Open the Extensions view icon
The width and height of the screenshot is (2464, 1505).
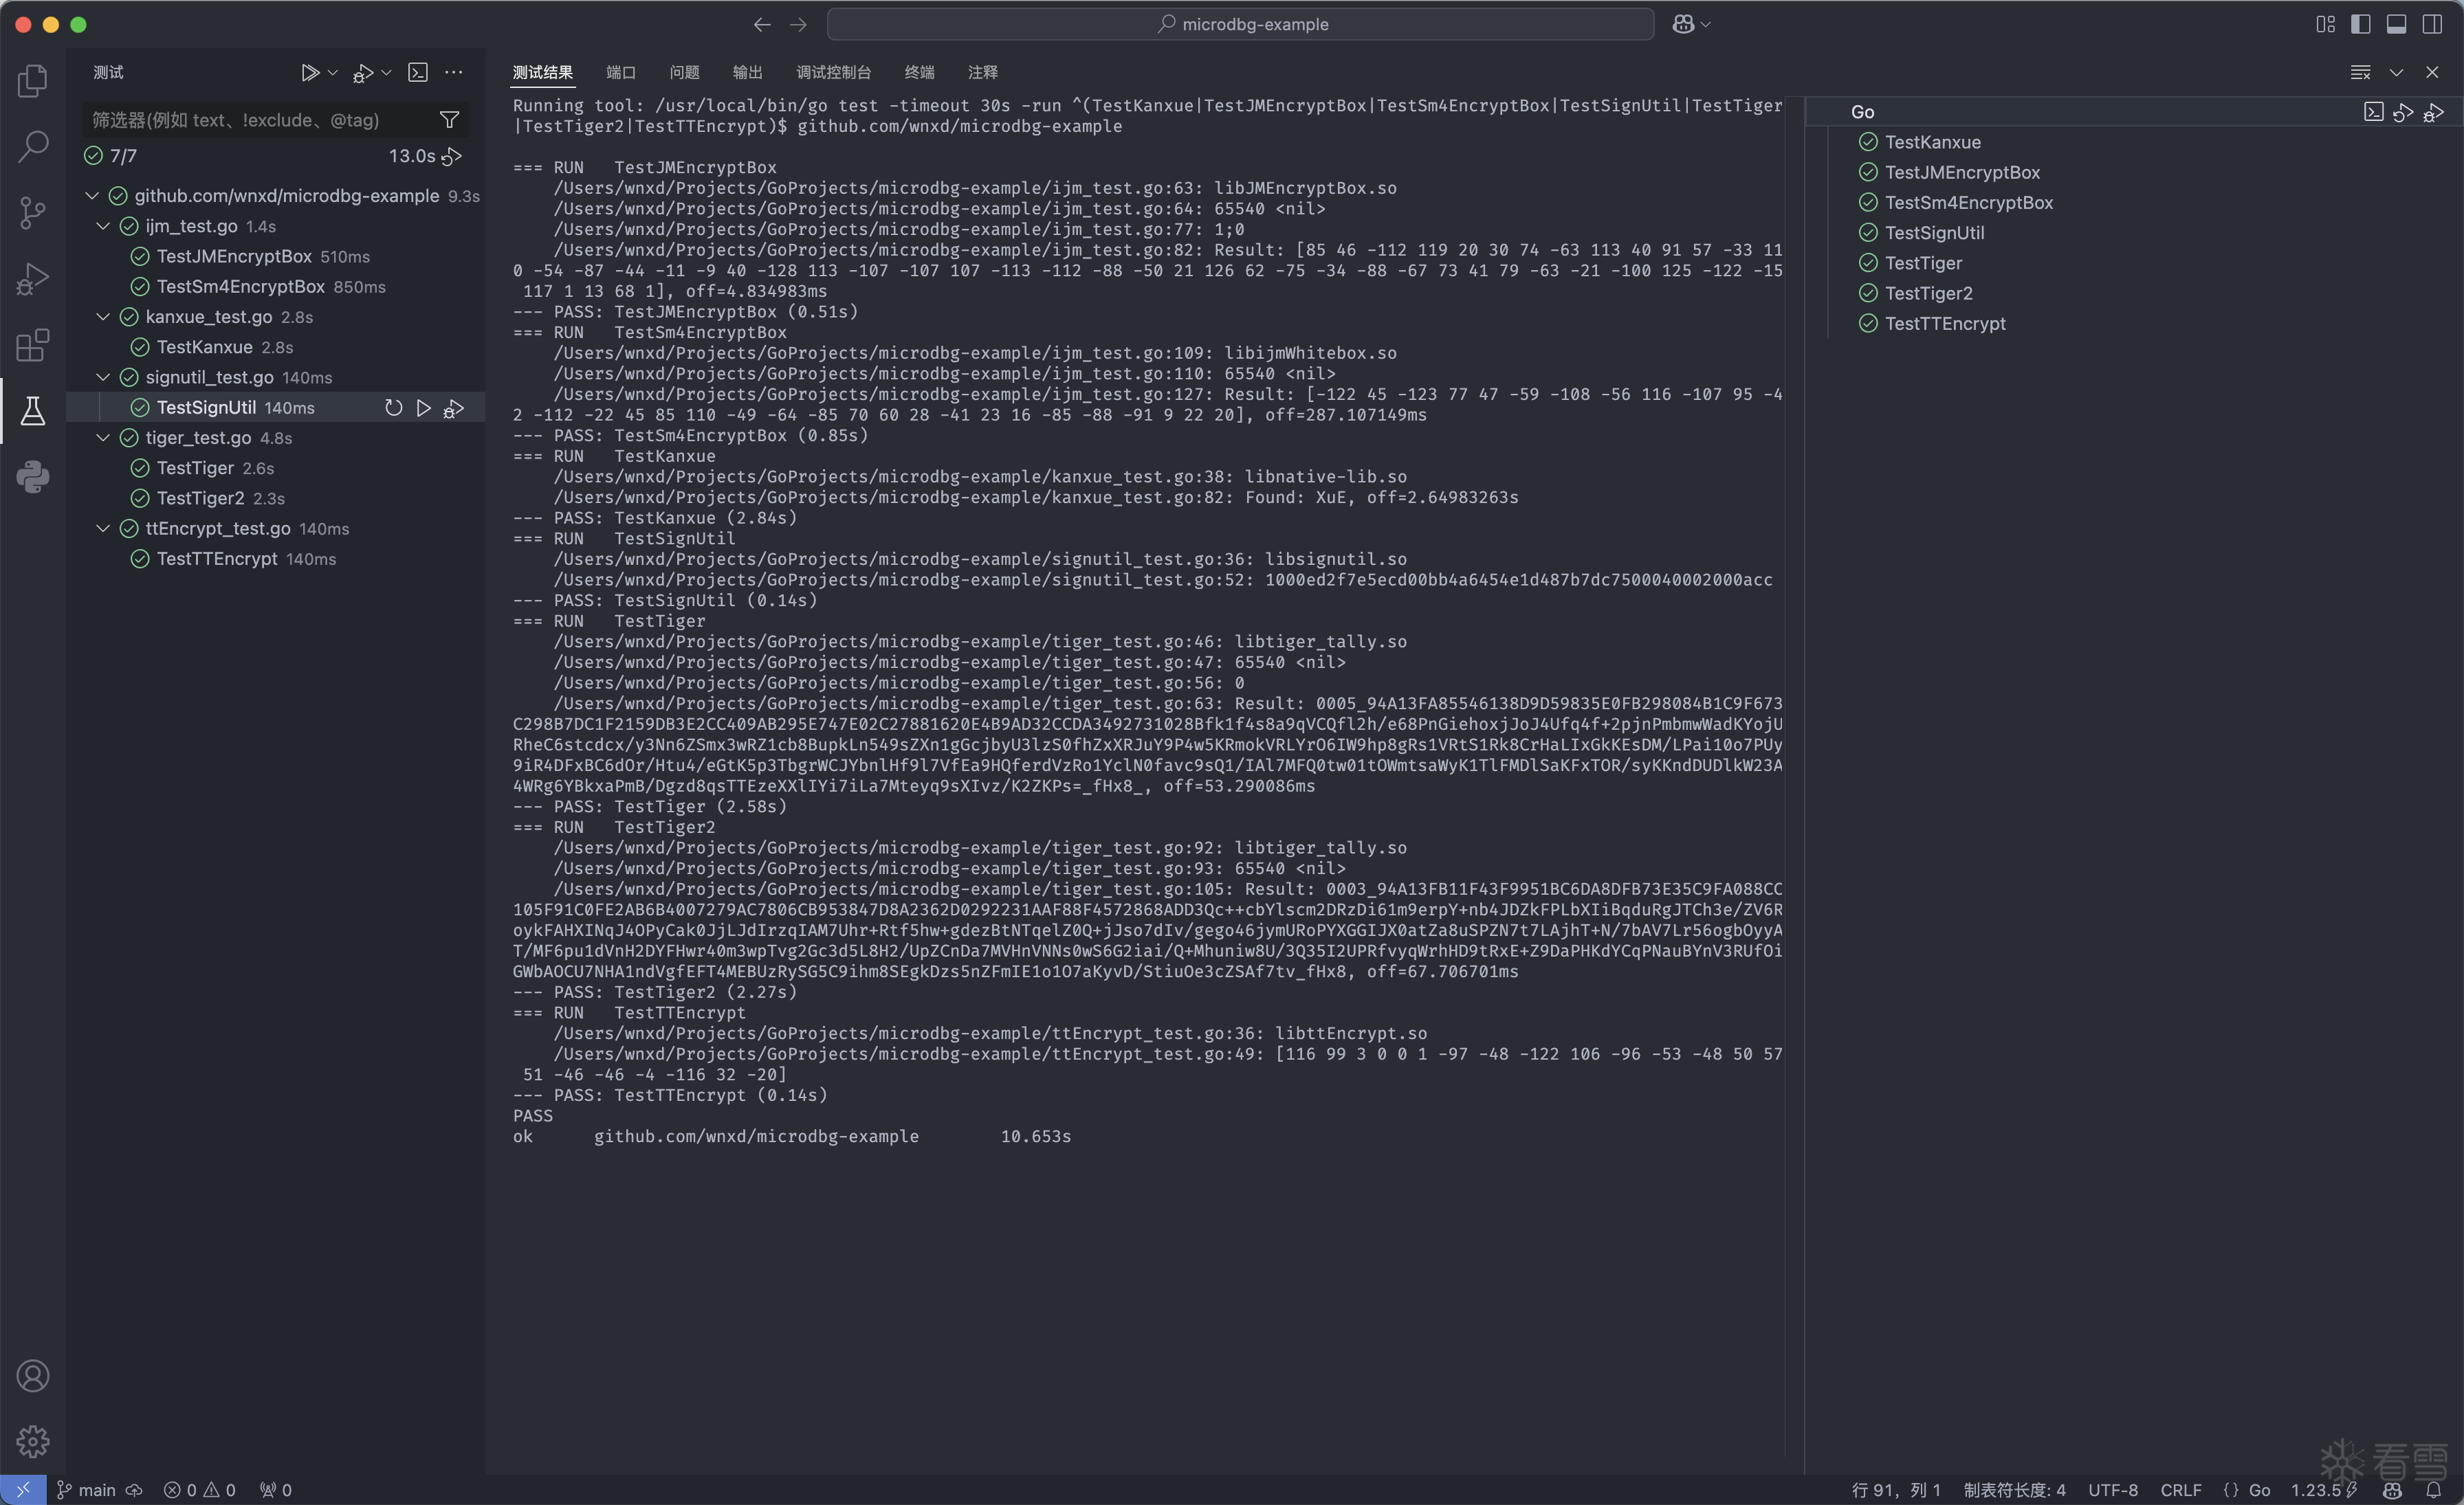[32, 345]
